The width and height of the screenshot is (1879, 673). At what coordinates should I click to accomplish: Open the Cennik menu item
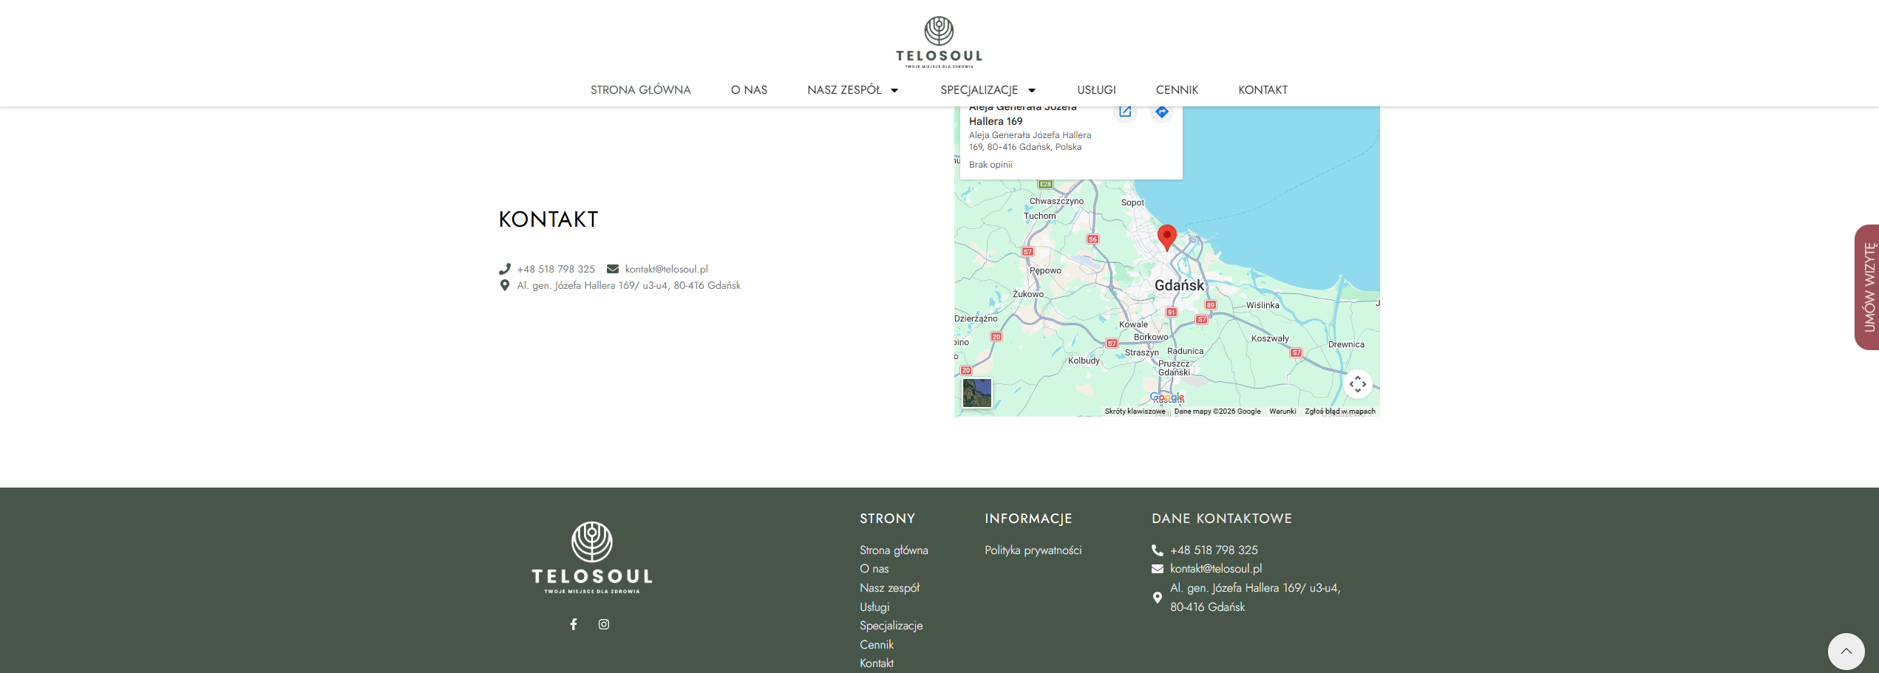point(1177,90)
